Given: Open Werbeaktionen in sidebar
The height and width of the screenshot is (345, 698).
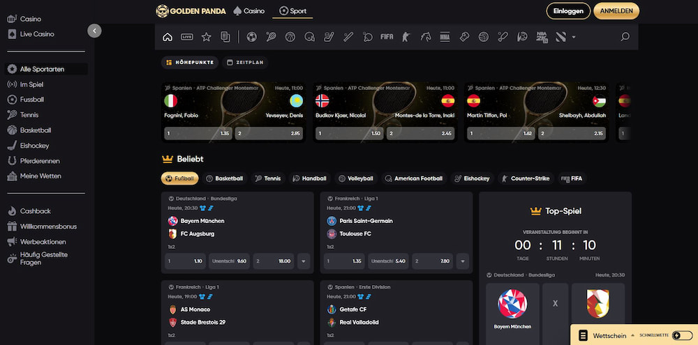Looking at the screenshot, I should (x=43, y=242).
